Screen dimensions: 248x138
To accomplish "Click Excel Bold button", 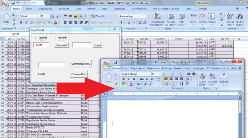I will click(21, 23).
